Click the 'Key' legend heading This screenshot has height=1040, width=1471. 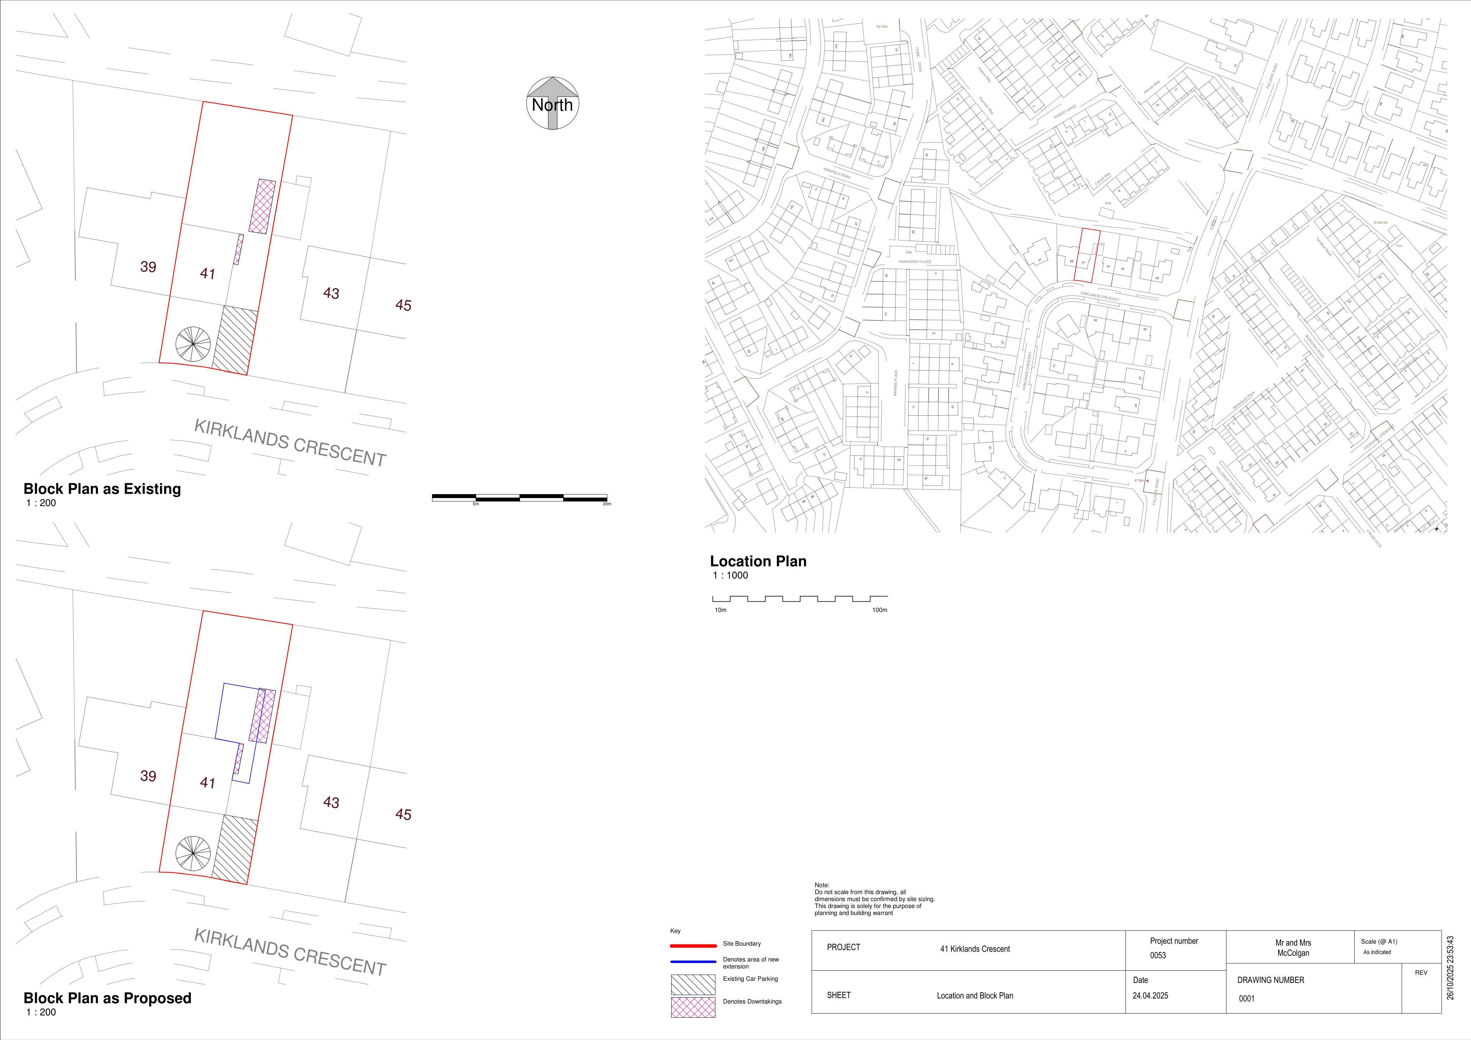coord(675,931)
